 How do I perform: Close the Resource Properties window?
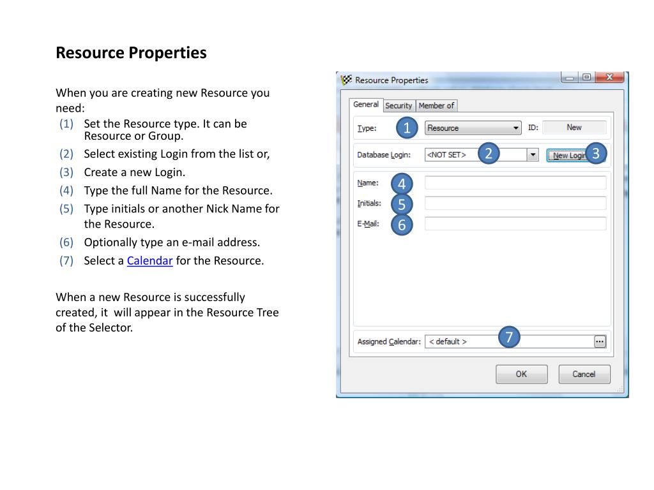pos(609,77)
